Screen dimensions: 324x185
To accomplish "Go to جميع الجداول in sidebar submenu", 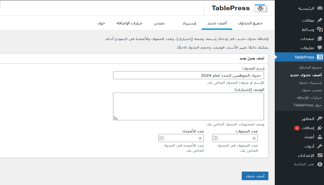I will click(x=310, y=68).
